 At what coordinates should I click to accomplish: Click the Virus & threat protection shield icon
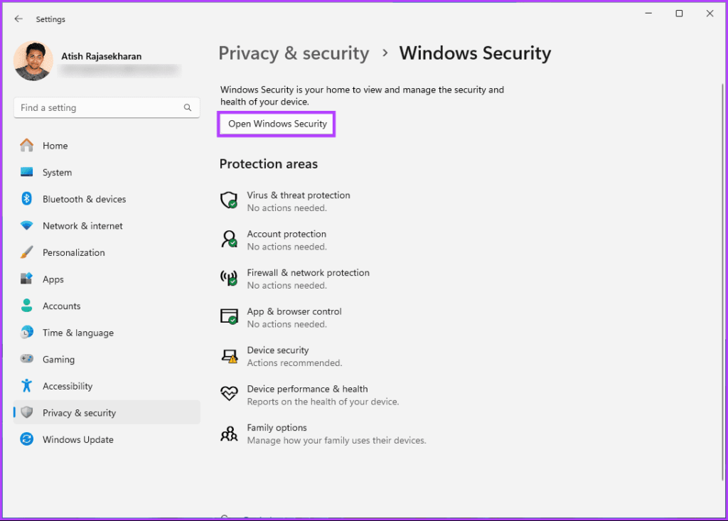point(229,201)
